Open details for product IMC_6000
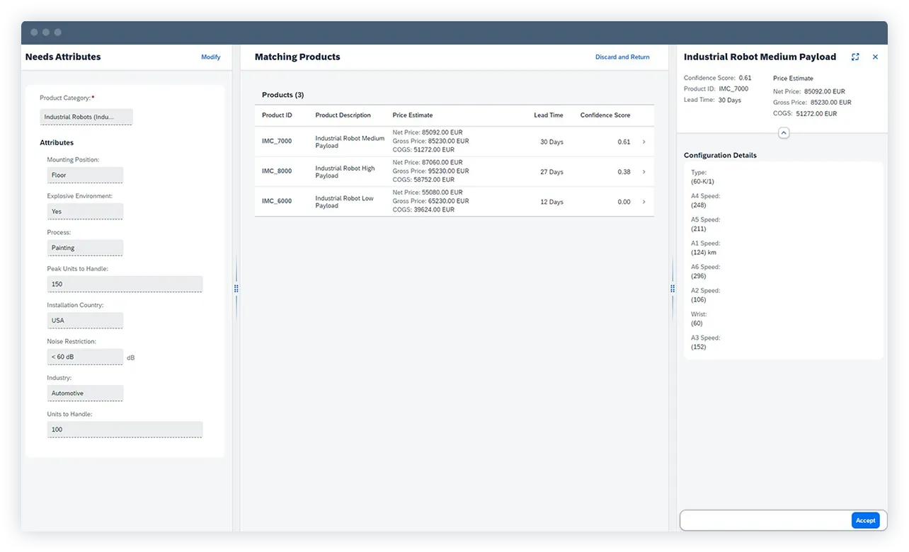This screenshot has width=909, height=552. point(644,202)
